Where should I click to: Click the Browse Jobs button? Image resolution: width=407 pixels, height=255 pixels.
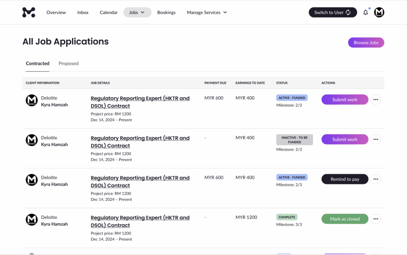pyautogui.click(x=366, y=42)
